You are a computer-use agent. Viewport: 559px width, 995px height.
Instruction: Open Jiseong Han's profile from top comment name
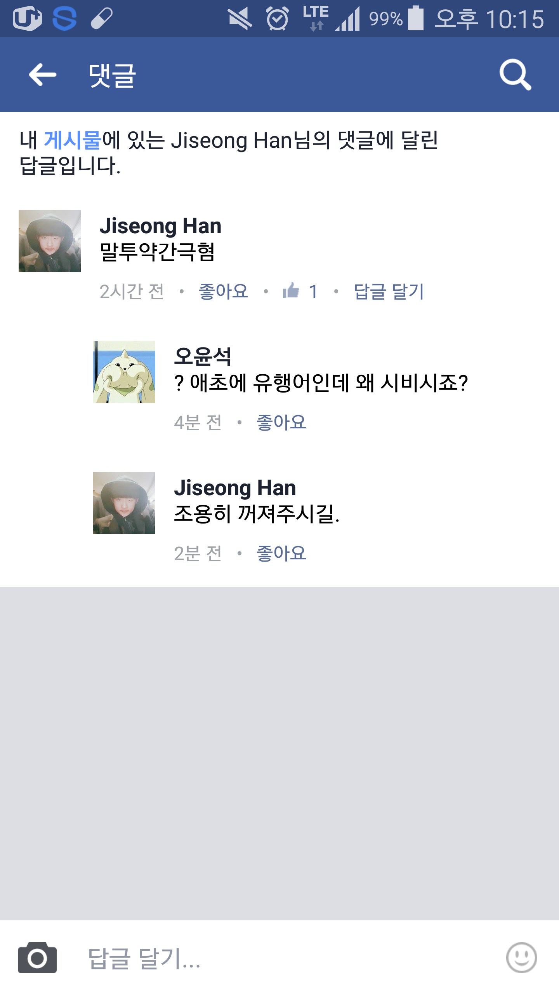[x=160, y=226]
